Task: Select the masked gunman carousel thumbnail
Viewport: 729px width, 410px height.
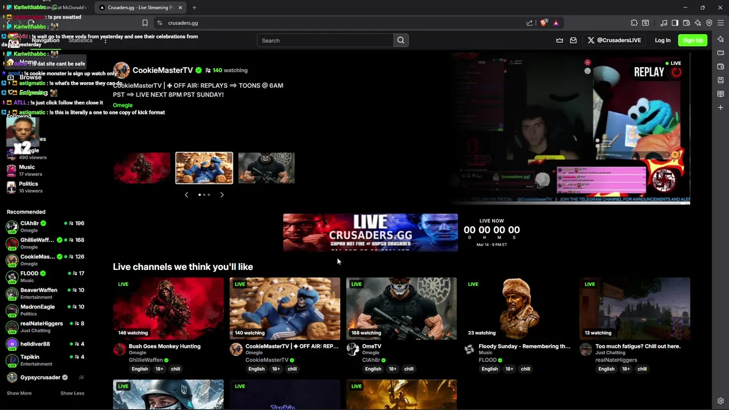Action: (x=267, y=168)
